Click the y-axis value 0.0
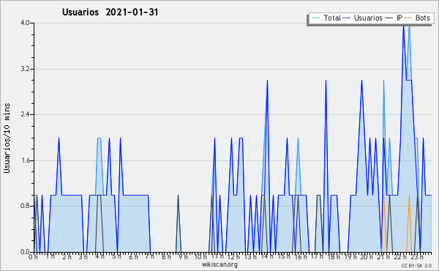 [25, 252]
